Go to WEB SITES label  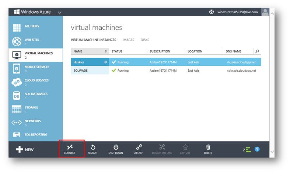pyautogui.click(x=32, y=40)
